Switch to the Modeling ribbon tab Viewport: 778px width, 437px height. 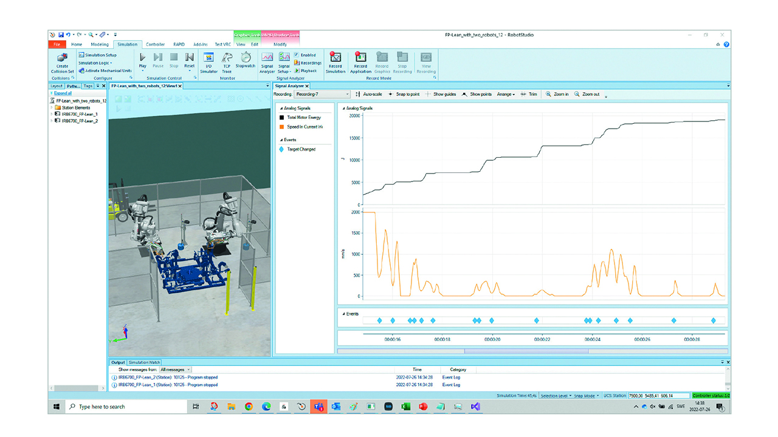[99, 44]
